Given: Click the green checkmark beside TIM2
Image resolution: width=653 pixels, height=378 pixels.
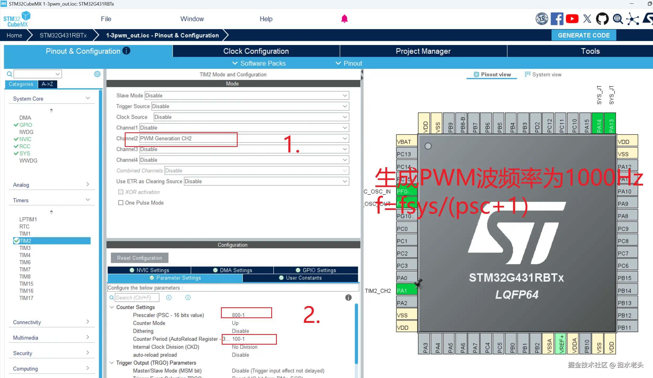Looking at the screenshot, I should pos(16,241).
